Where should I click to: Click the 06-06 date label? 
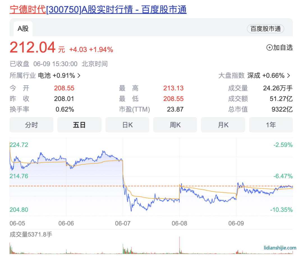coord(66,223)
